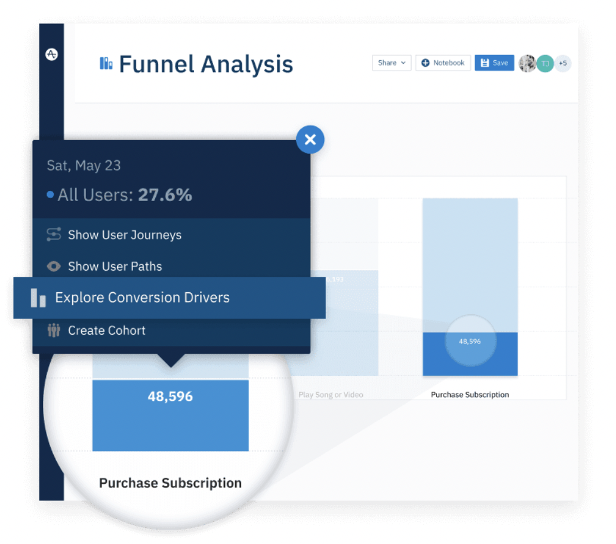Viewport: 616px width, 544px height.
Task: Click the people icon beside Create Cohort
Action: [54, 330]
